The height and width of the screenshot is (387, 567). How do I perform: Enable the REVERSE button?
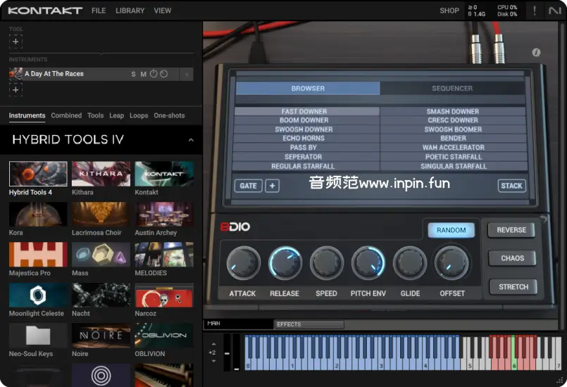point(511,230)
